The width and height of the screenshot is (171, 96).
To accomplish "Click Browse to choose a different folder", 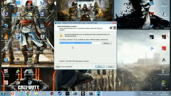I will pyautogui.click(x=107, y=43).
